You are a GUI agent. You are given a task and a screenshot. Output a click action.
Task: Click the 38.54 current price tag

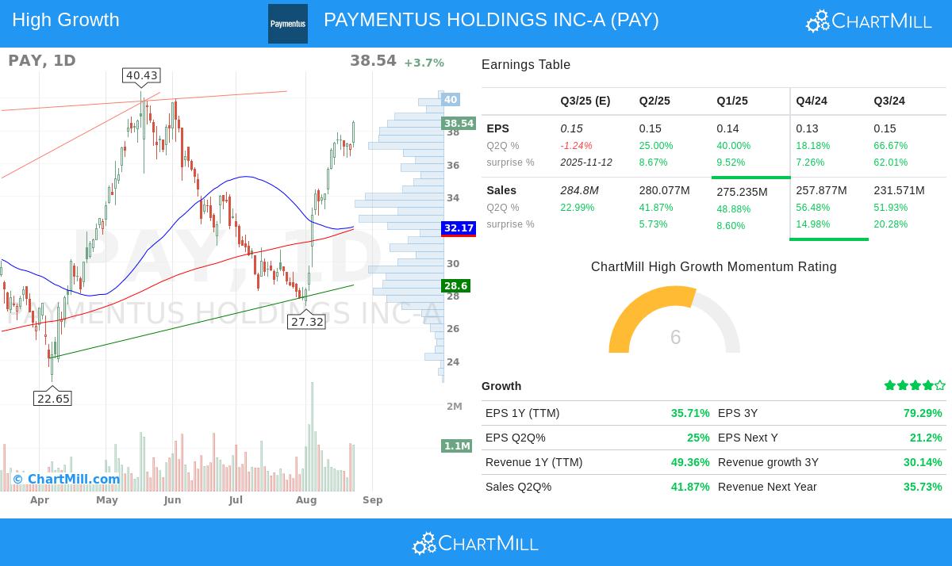459,123
